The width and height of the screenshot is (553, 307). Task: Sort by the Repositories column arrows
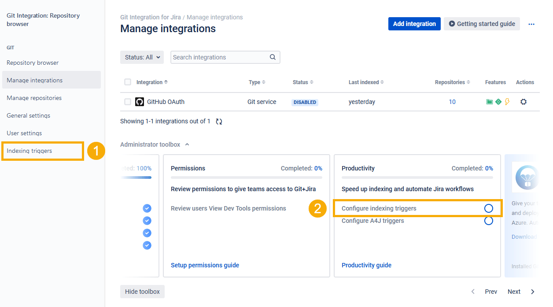[468, 82]
